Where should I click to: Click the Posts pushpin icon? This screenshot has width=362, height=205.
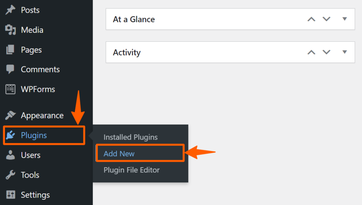tap(10, 10)
